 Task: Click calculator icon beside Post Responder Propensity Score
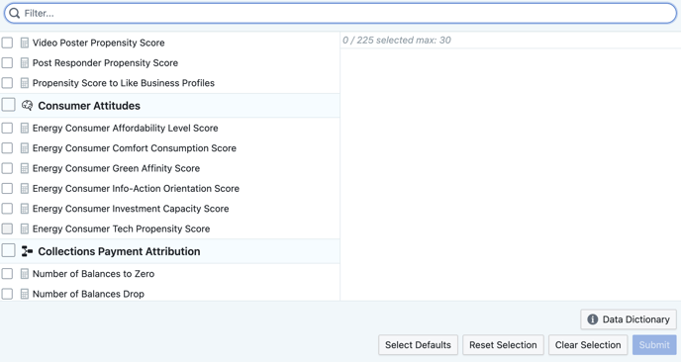[25, 63]
